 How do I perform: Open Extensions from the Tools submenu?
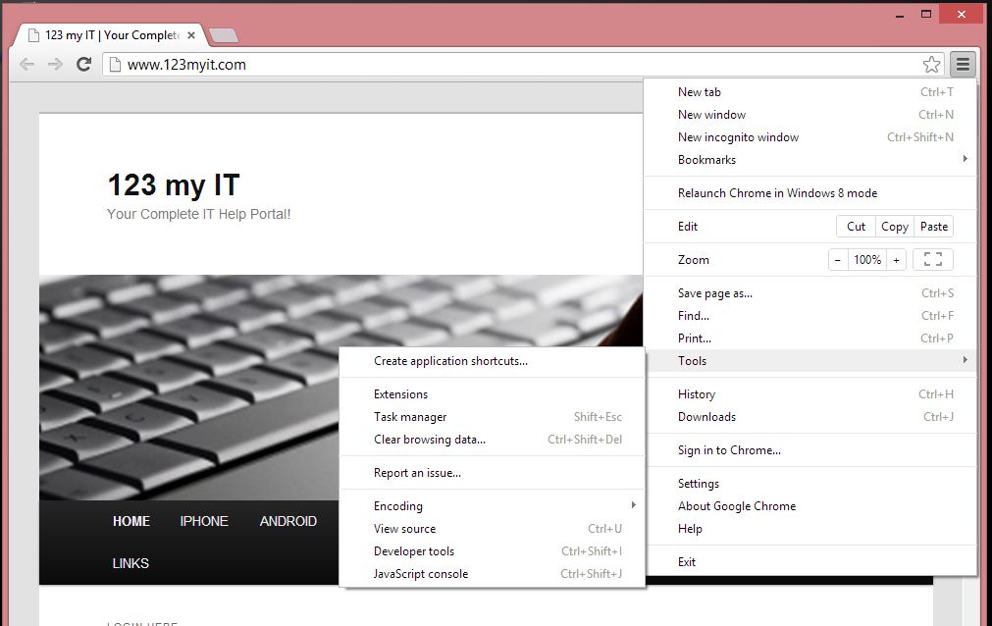tap(493, 394)
